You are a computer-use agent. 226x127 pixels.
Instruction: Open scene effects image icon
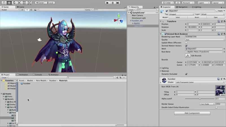(x=35, y=10)
